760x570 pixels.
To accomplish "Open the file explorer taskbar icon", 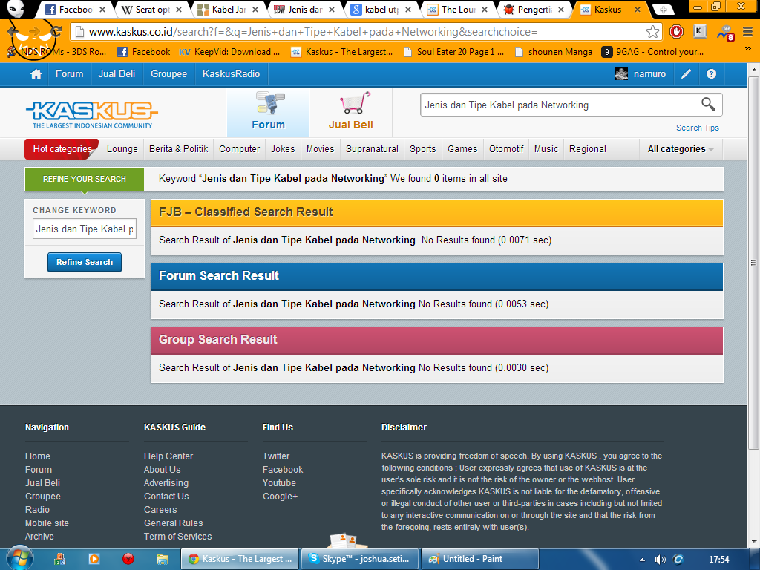I will [162, 559].
